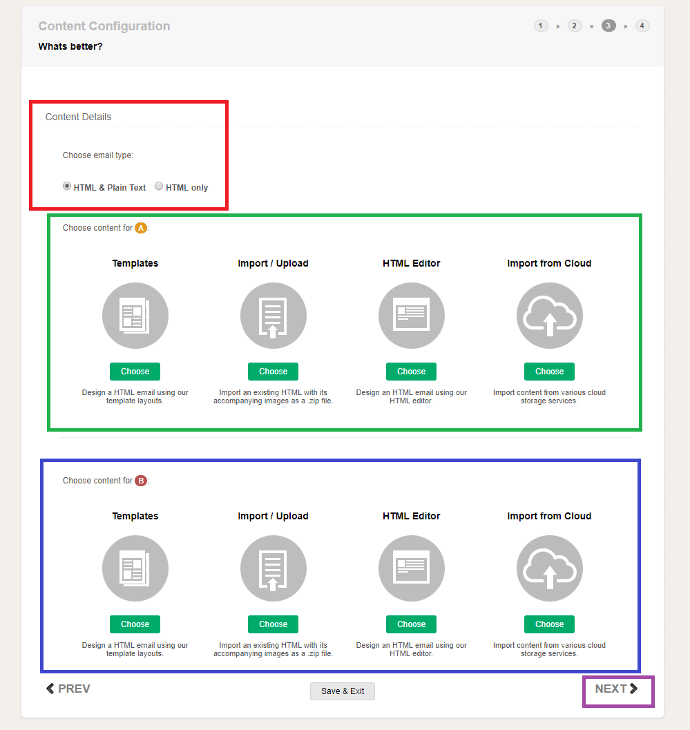Click the Import / Upload heading for content B
This screenshot has width=690, height=730.
[274, 517]
